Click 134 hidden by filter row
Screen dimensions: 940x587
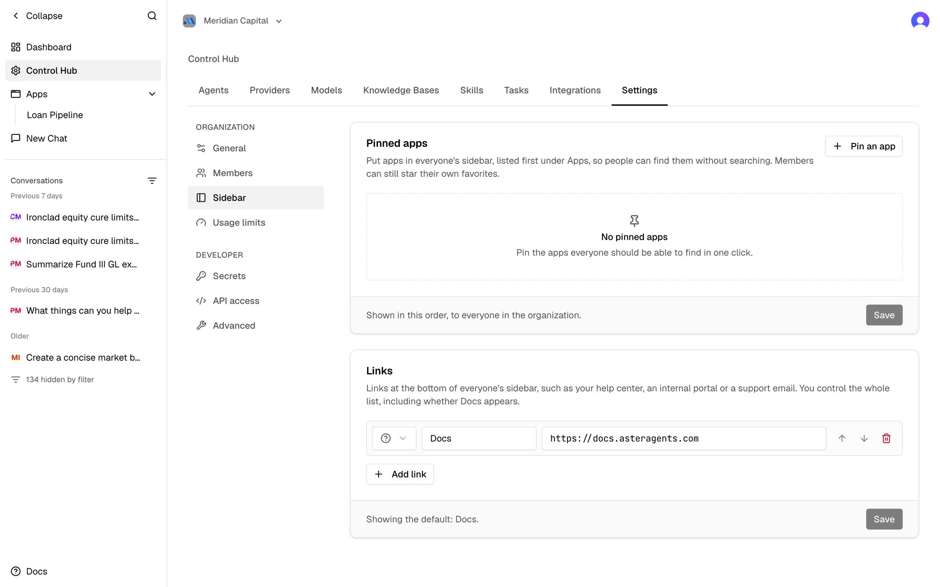[52, 379]
